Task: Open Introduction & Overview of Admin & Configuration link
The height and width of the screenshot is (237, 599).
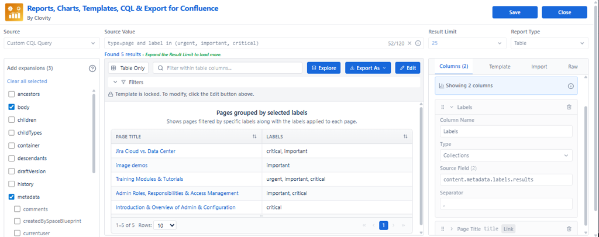Action: (x=175, y=208)
